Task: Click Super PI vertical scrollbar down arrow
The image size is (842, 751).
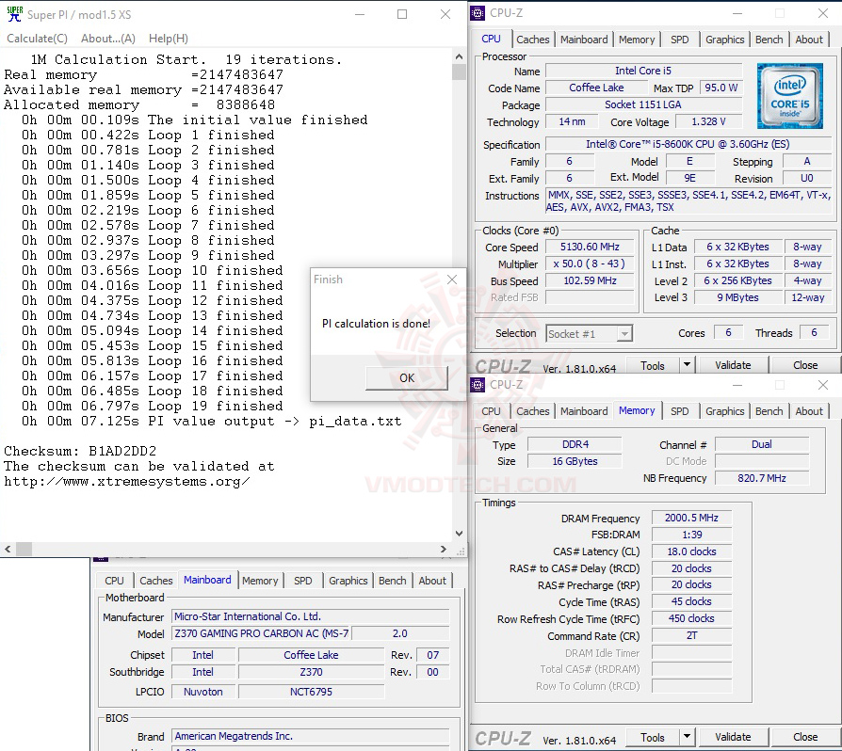Action: tap(459, 534)
